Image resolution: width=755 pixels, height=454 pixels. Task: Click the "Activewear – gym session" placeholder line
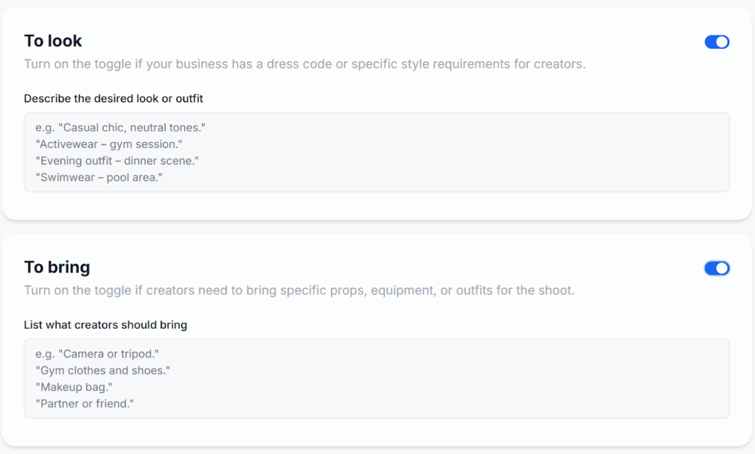point(108,144)
